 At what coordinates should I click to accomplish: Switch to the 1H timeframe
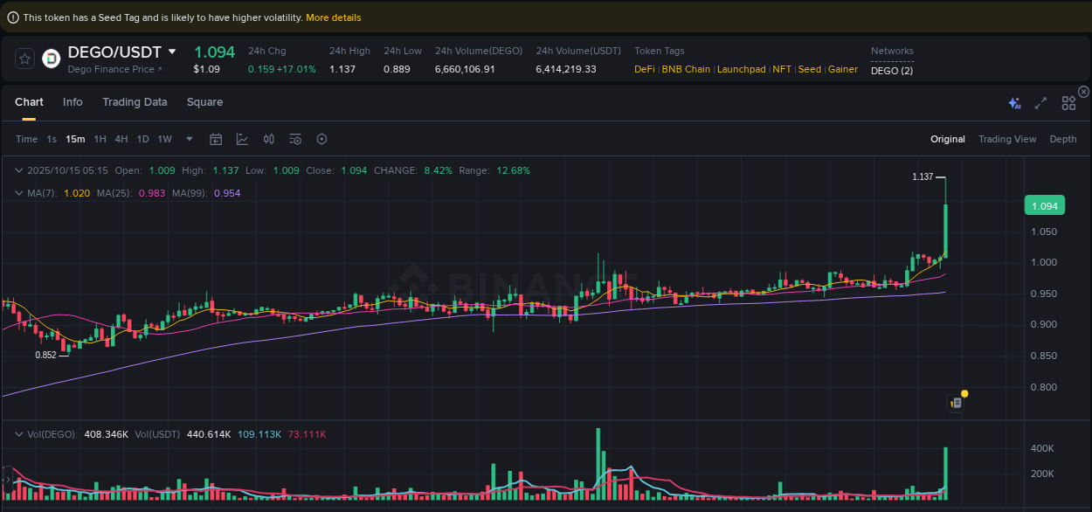pos(100,139)
